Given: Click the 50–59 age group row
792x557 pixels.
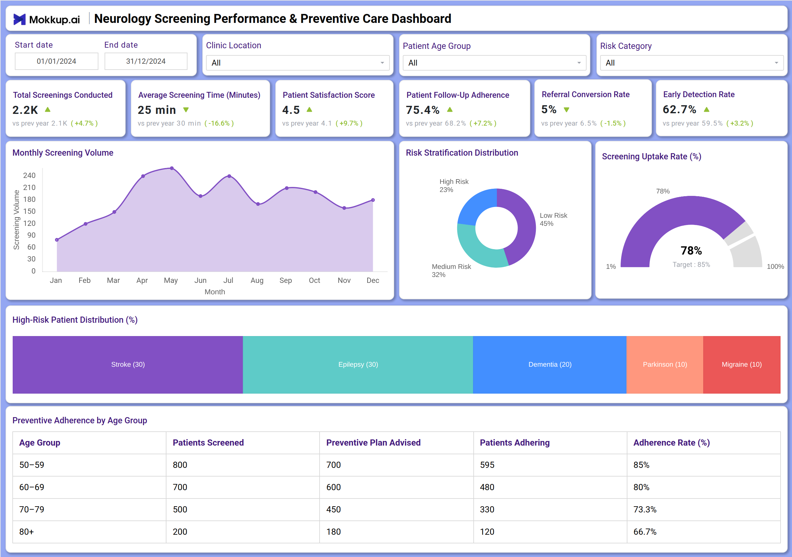Looking at the screenshot, I should tap(396, 465).
